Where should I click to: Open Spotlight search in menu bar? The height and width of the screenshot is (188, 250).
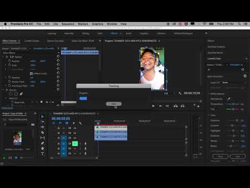coord(239,24)
